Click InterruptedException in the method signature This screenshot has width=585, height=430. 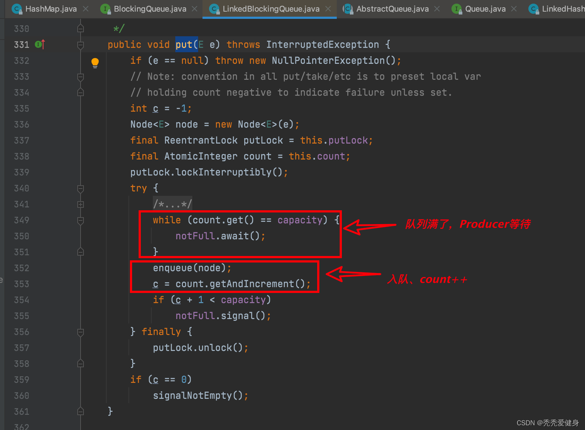[322, 45]
